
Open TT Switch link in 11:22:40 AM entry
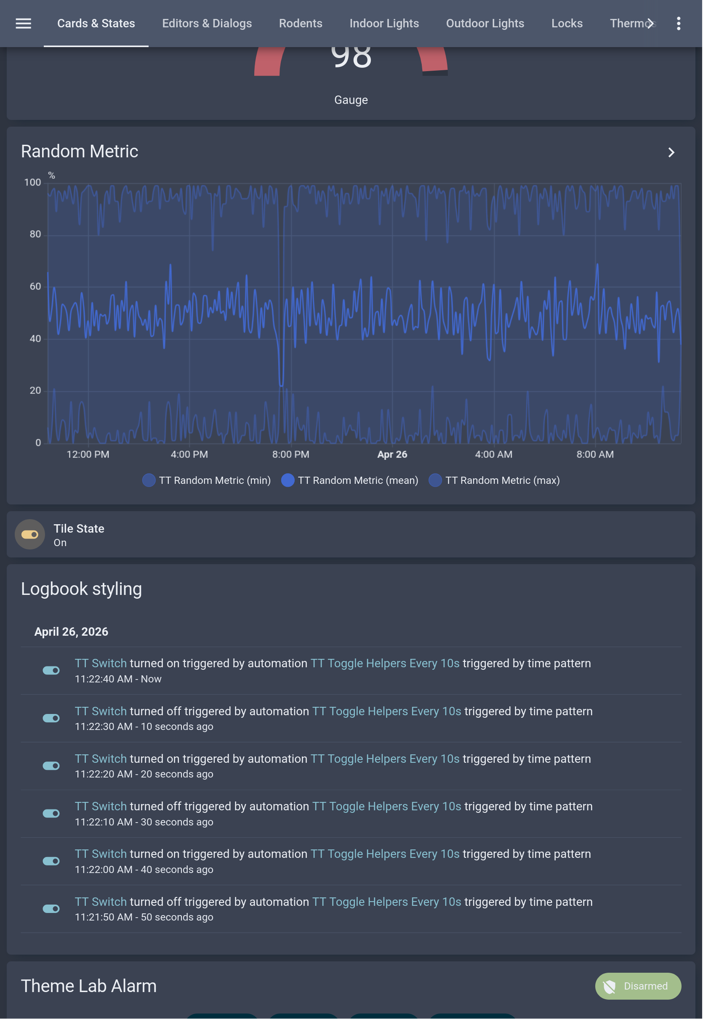[x=101, y=664]
